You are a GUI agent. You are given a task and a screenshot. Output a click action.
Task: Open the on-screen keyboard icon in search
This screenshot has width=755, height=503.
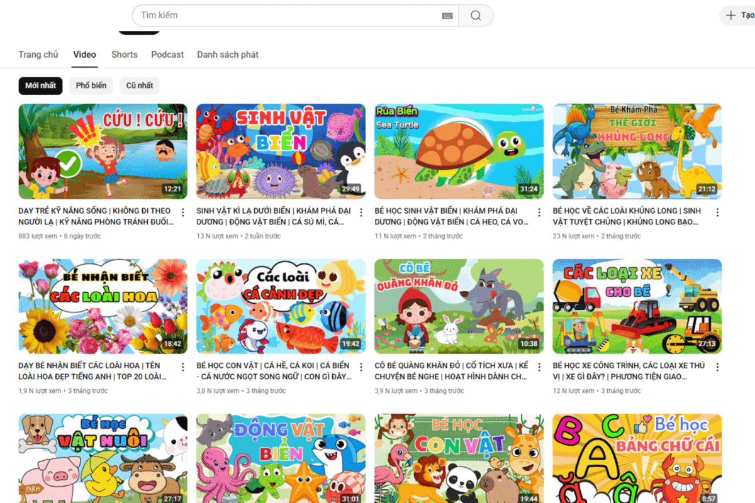point(447,16)
